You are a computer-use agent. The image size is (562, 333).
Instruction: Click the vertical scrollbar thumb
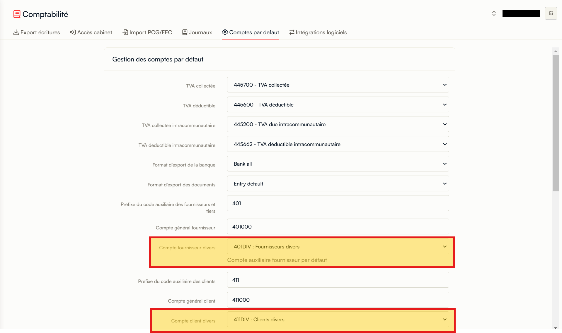coord(556,123)
